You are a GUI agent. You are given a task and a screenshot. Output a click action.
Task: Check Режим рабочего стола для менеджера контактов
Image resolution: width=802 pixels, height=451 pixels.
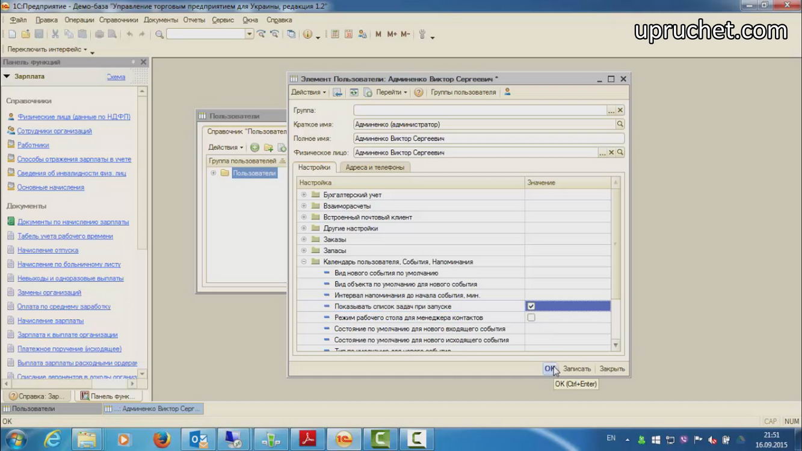[x=531, y=318]
